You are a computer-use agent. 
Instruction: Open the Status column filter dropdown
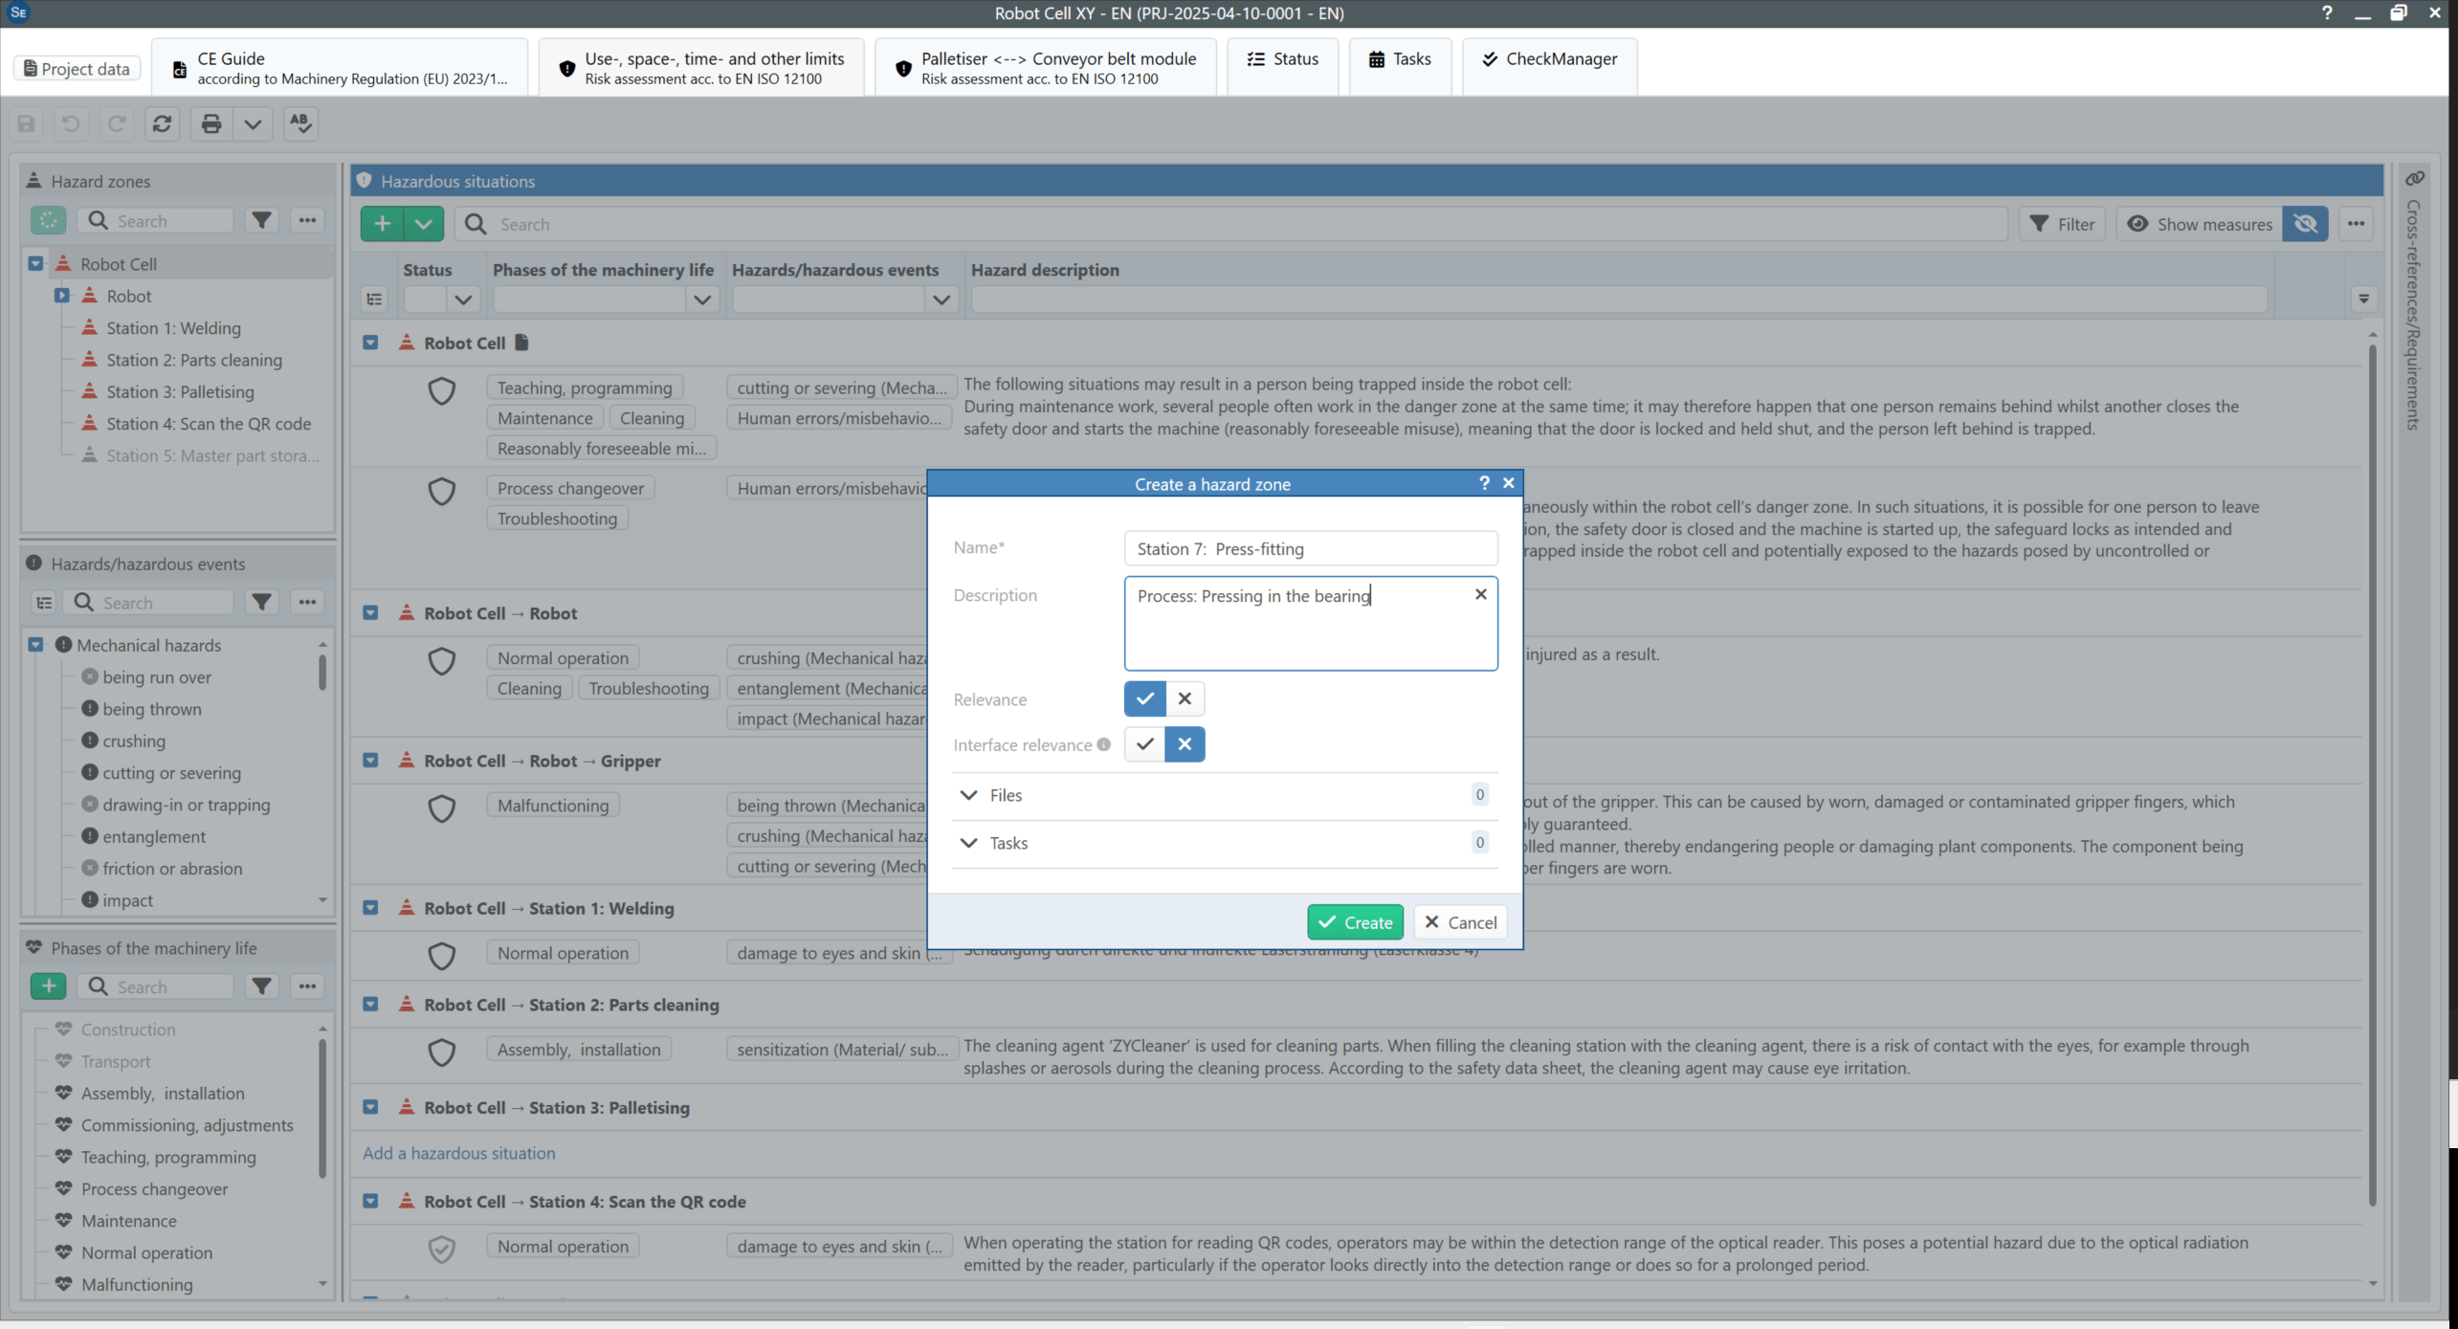(463, 299)
